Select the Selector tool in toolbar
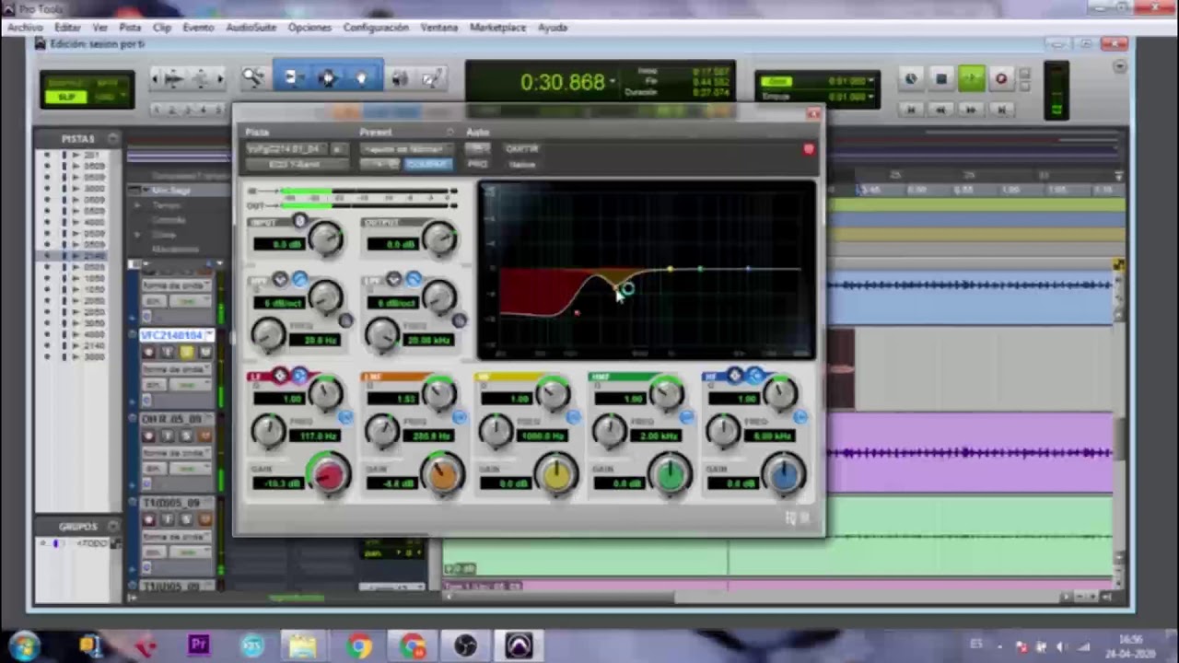This screenshot has height=663, width=1179. pyautogui.click(x=327, y=79)
